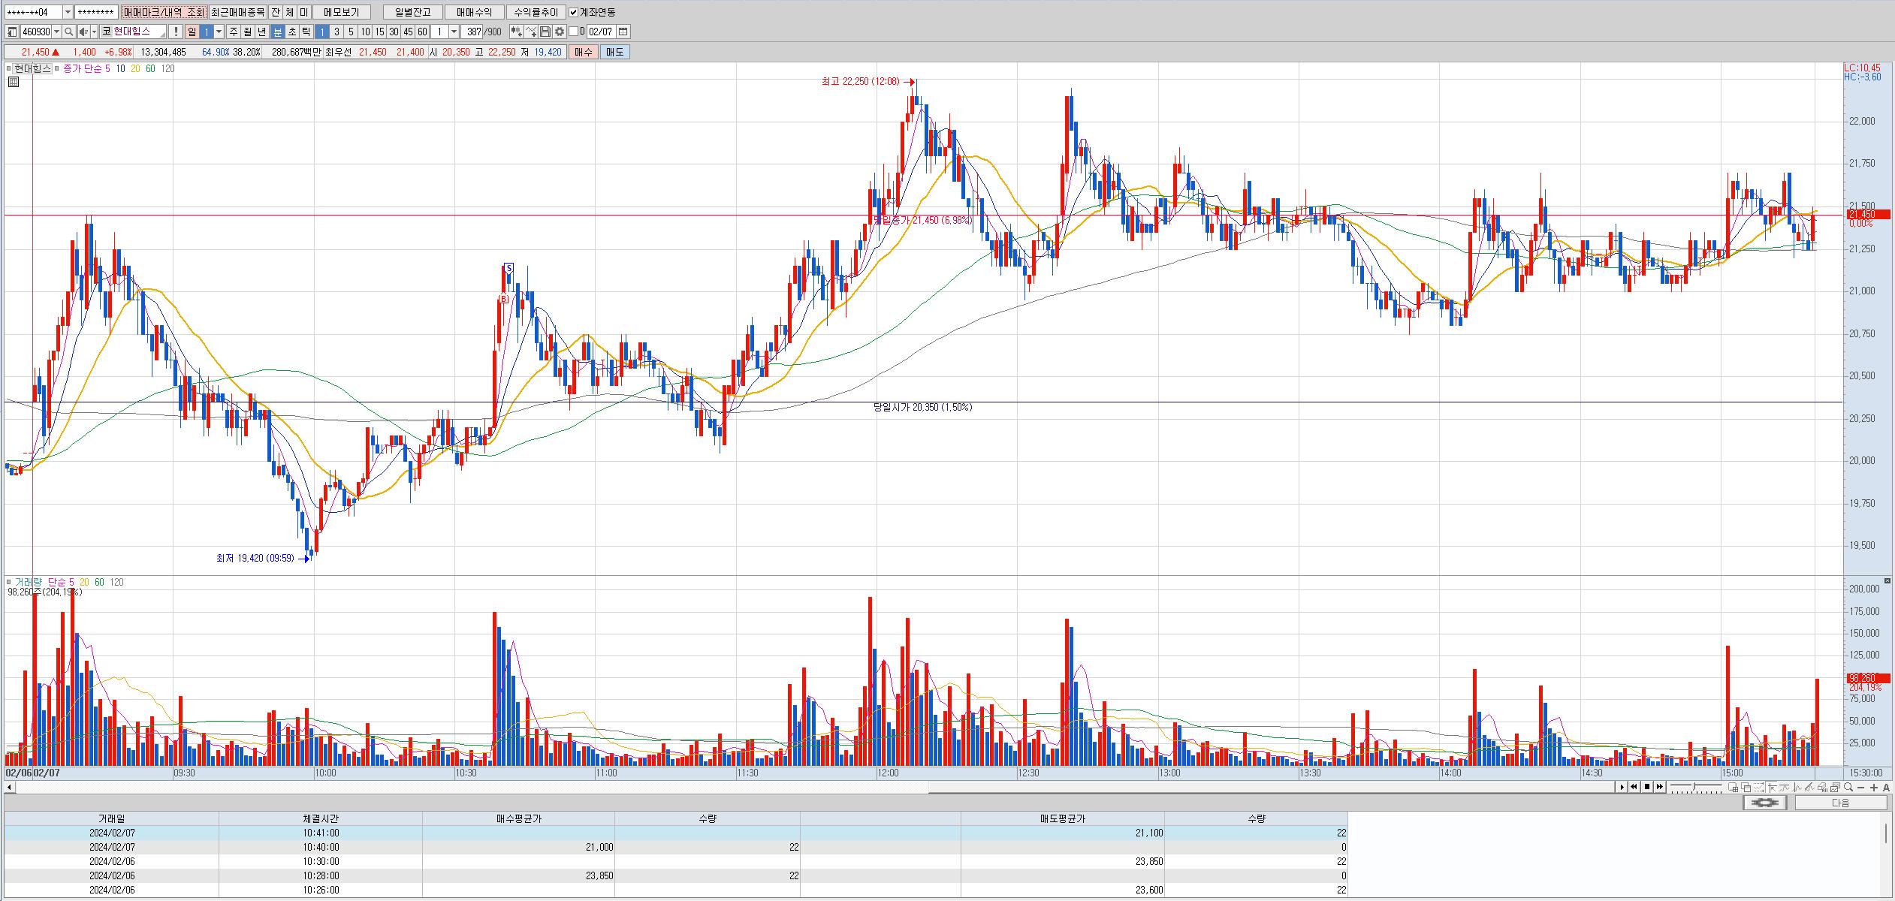Viewport: 1895px width, 901px height.
Task: Switch to the 매매수익 tab
Action: pos(474,12)
